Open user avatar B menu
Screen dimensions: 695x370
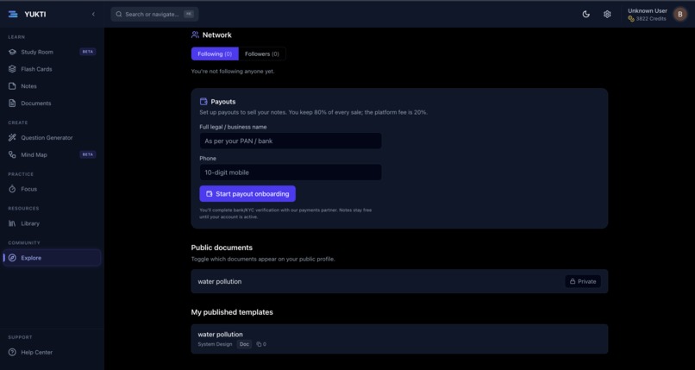pyautogui.click(x=680, y=14)
